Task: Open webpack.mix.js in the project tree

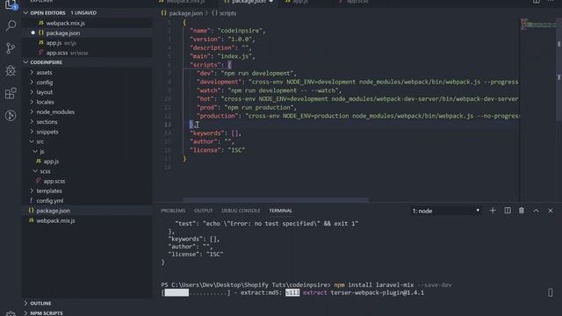Action: point(86,220)
